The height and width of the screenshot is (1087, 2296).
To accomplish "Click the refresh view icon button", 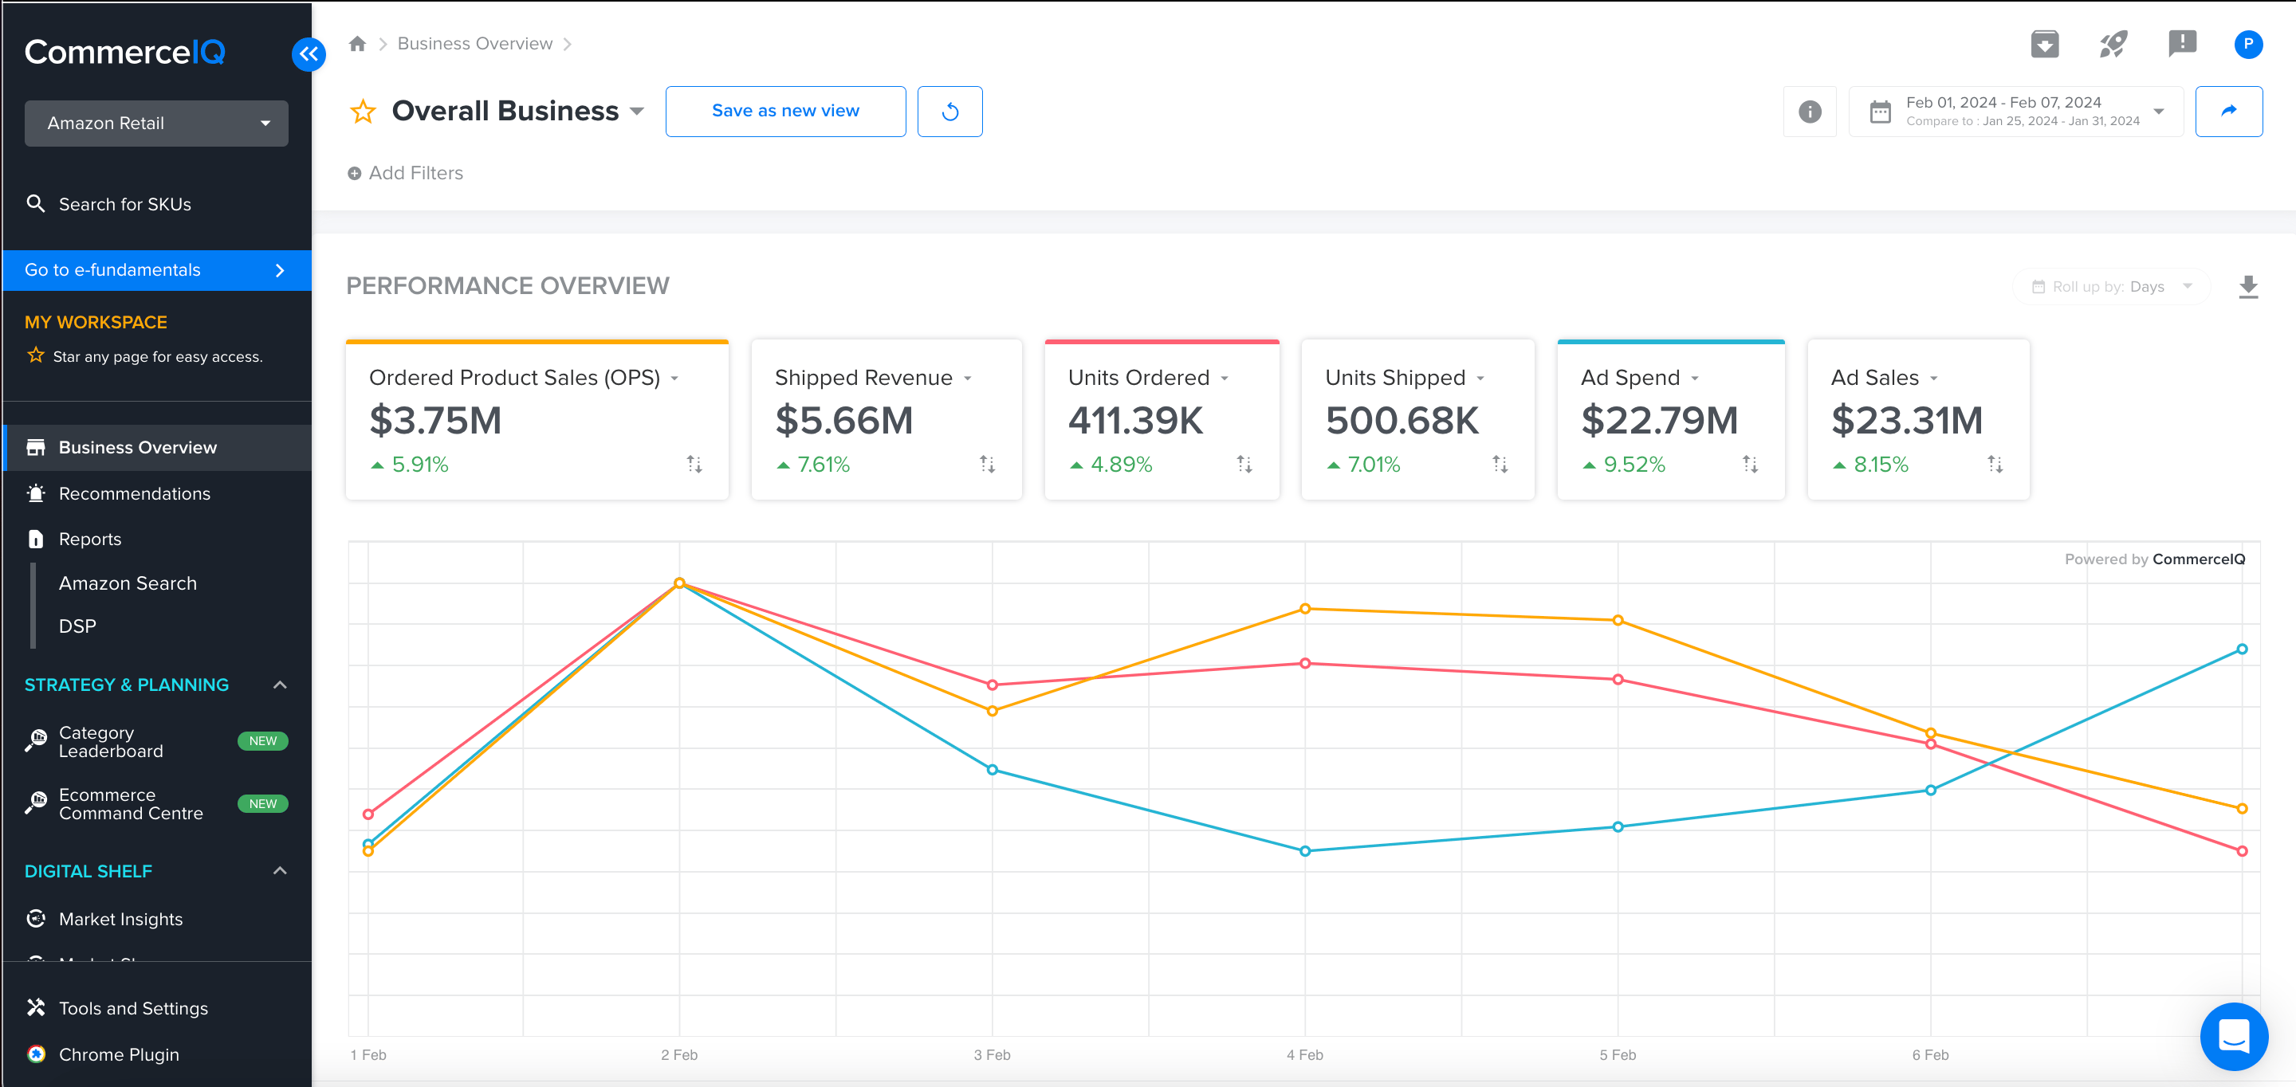I will click(949, 112).
